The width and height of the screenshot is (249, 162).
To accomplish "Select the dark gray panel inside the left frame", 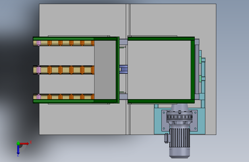I will (105, 70).
